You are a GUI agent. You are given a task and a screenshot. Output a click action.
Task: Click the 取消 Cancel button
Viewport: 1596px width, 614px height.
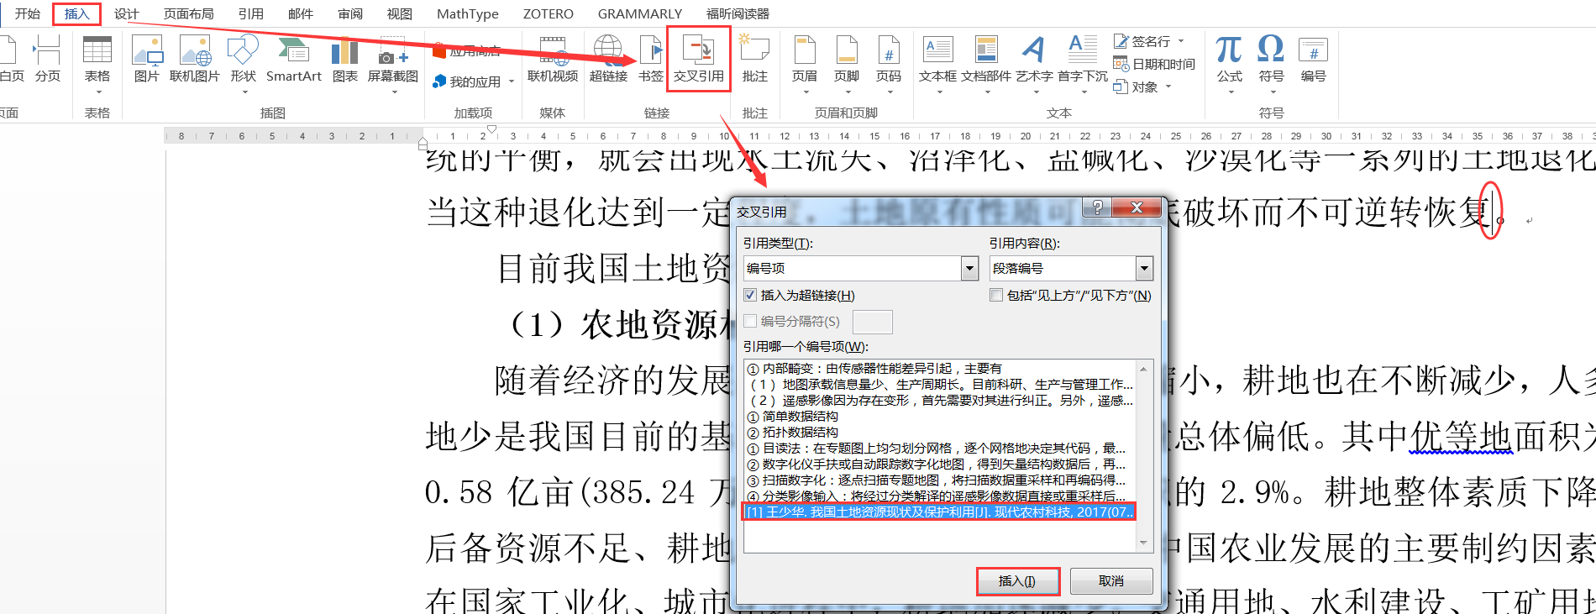click(1111, 581)
